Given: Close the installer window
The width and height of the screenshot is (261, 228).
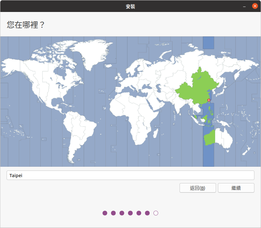Looking at the screenshot, I should (255, 6).
